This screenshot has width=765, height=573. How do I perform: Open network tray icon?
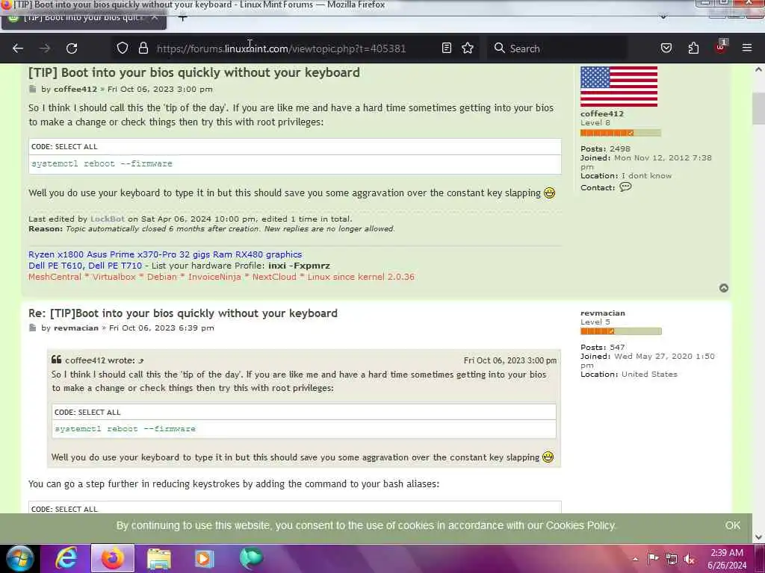[672, 559]
